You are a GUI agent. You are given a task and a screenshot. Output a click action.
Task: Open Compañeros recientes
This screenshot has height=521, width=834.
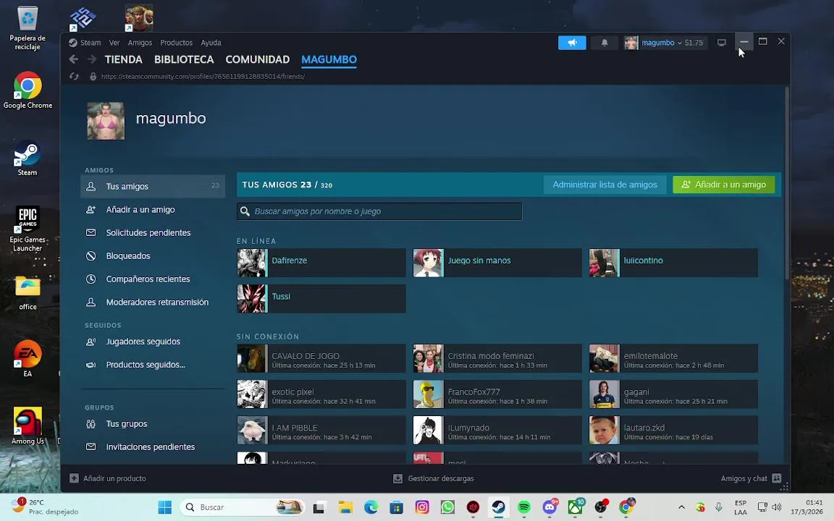[x=153, y=279]
